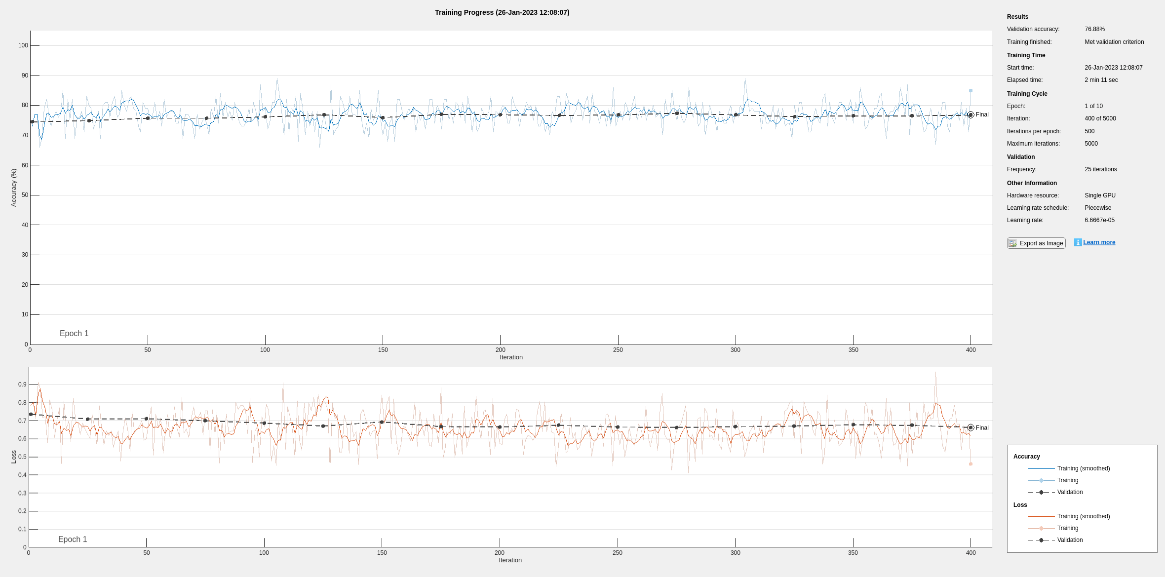Image resolution: width=1165 pixels, height=577 pixels.
Task: Click the Training Progress title text
Action: [x=502, y=12]
